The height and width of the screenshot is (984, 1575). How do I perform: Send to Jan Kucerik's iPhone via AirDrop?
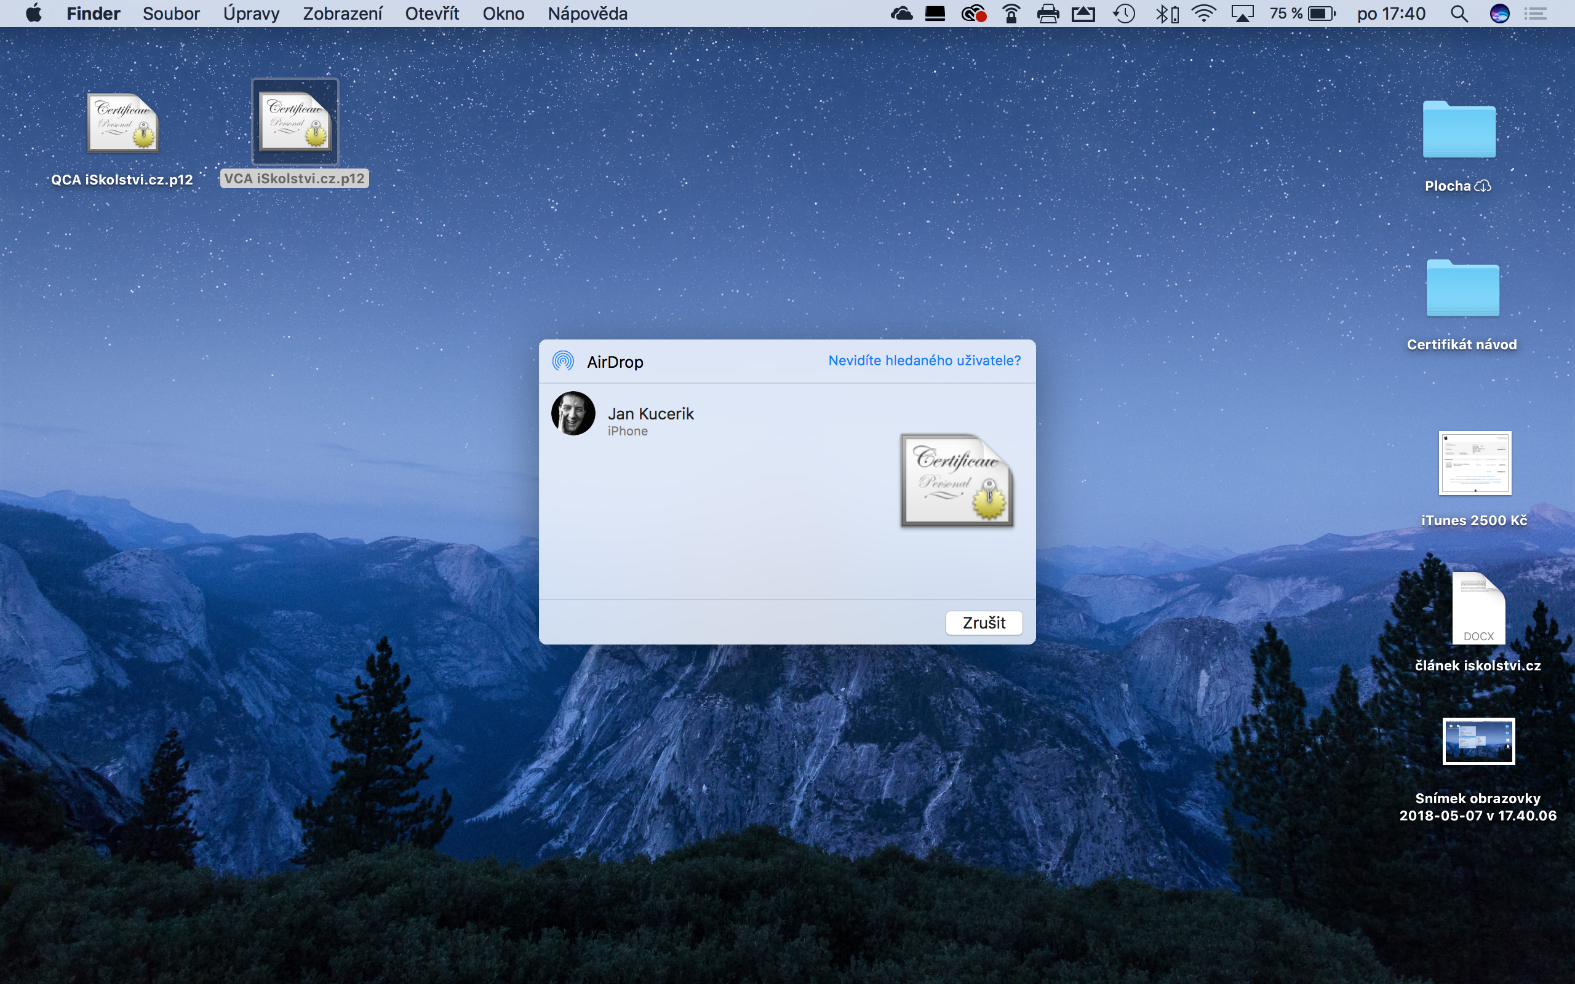(573, 414)
